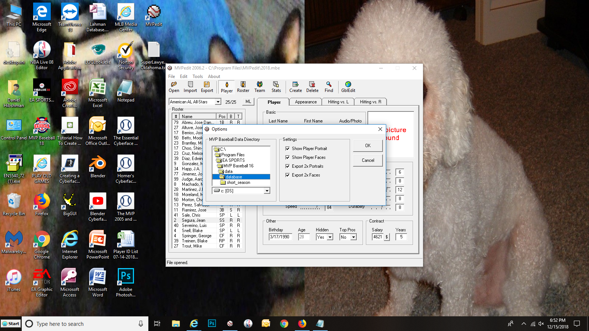This screenshot has width=589, height=331.
Task: Open the About menu
Action: [214, 76]
